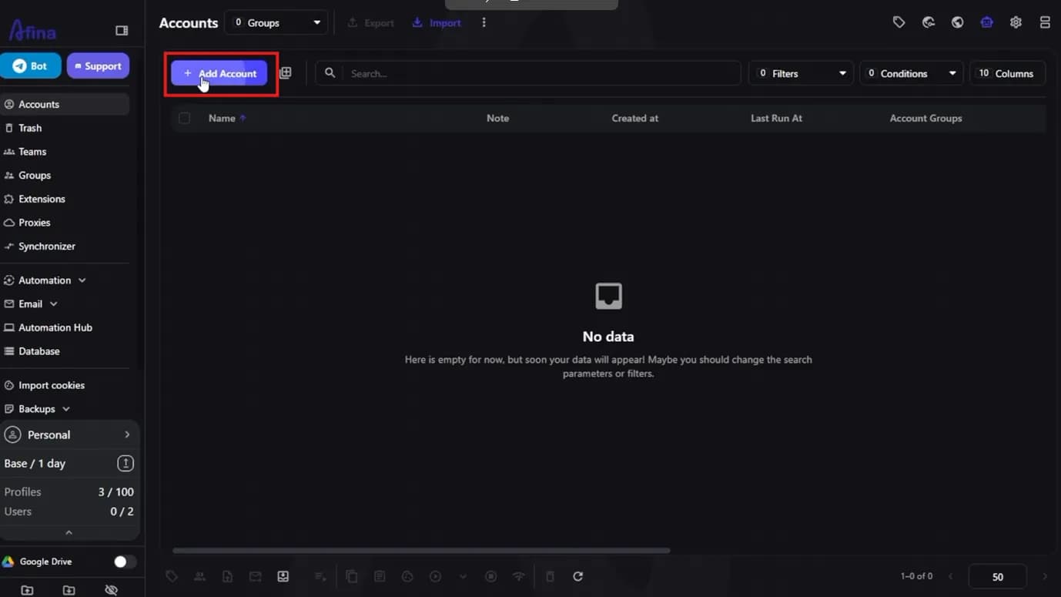Click the Last Run At column header

coord(776,118)
